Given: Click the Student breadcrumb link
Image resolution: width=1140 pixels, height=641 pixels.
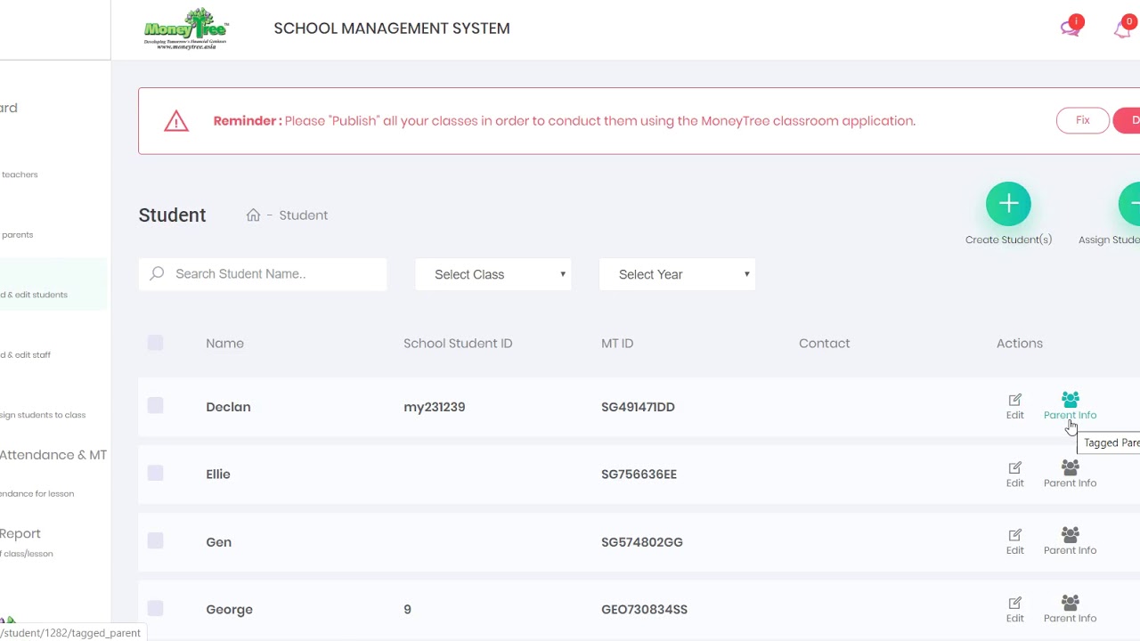Looking at the screenshot, I should pyautogui.click(x=304, y=215).
